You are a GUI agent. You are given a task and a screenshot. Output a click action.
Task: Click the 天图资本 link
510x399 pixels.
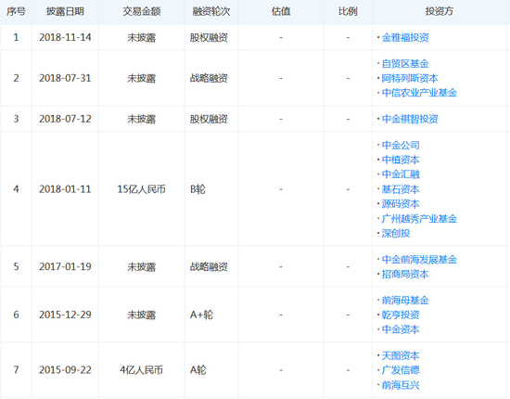(401, 355)
